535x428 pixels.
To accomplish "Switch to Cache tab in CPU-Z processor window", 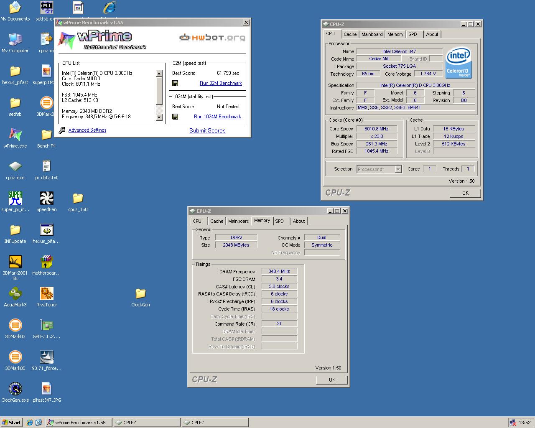I will 350,35.
